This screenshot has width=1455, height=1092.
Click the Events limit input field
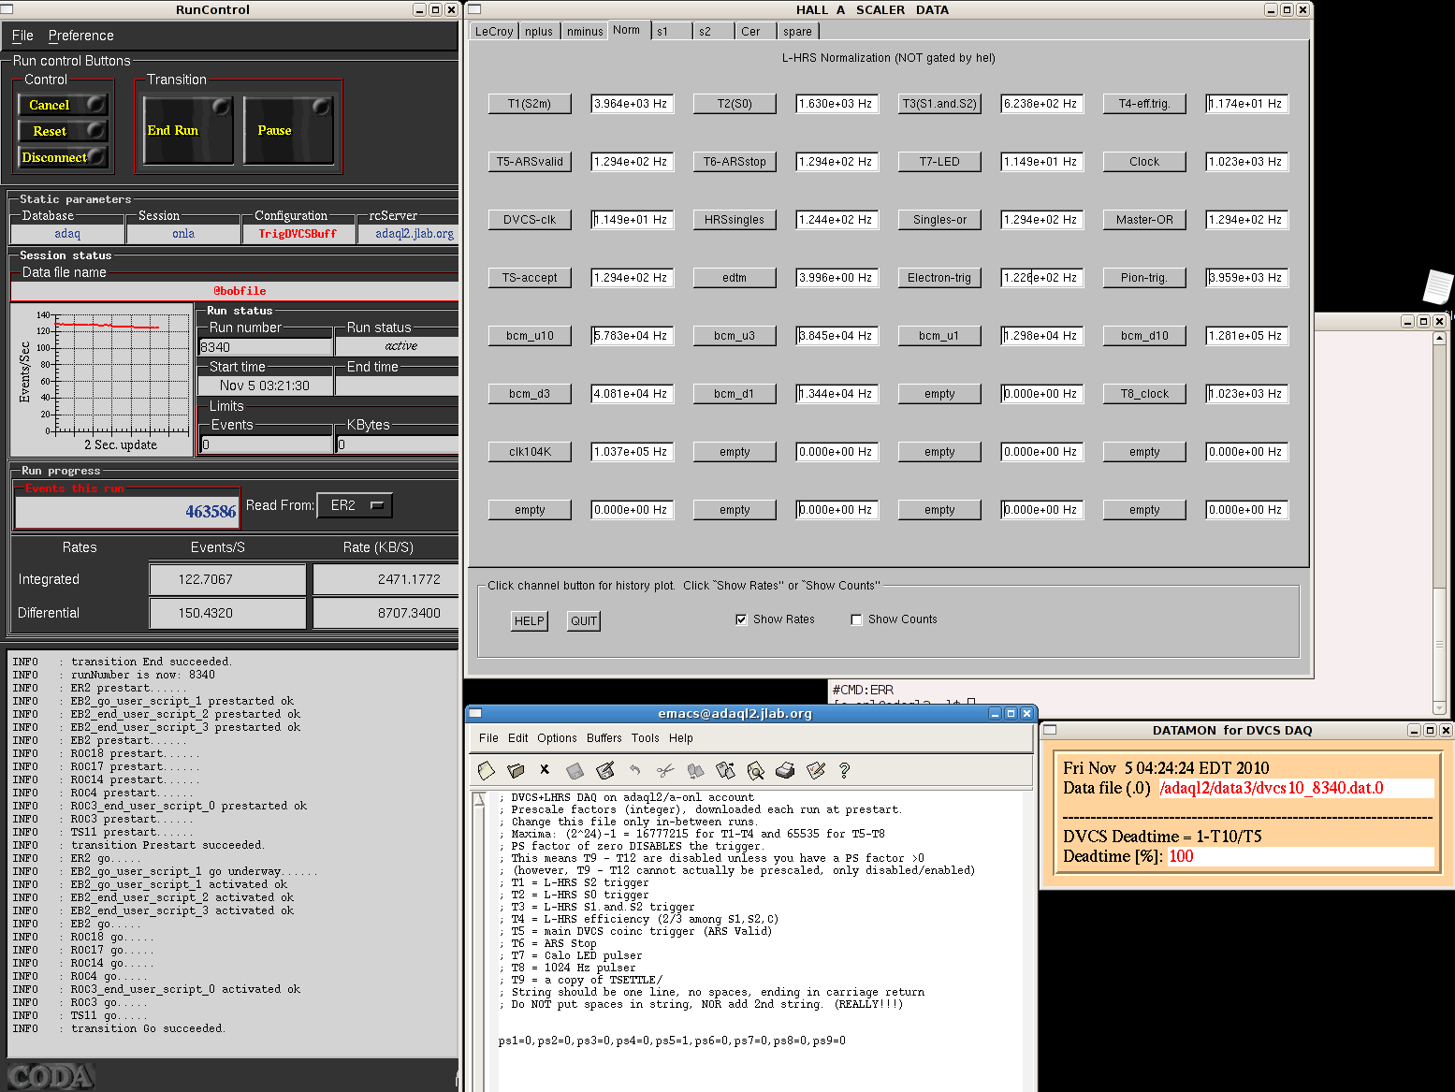[267, 444]
